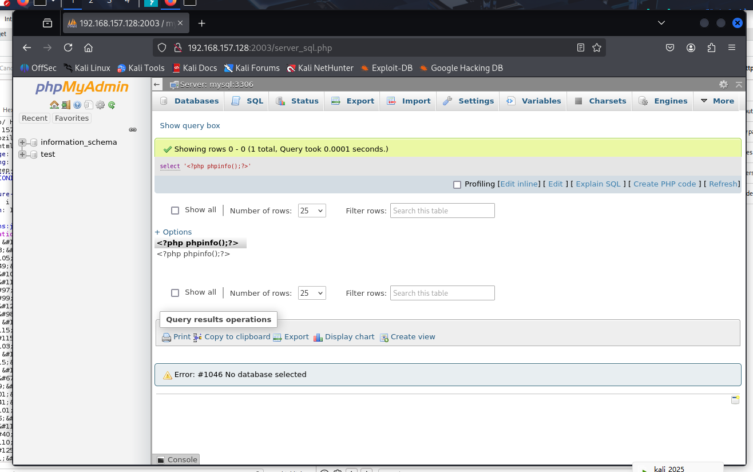Screen dimensions: 753x472
Task: Open Firefox Pocket save icon
Action: (x=670, y=47)
